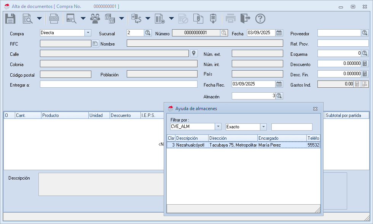Open the Exacto match type dropdown
Image resolution: width=373 pixels, height=224 pixels.
(x=263, y=127)
